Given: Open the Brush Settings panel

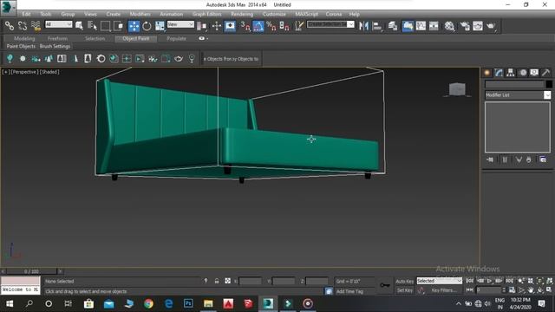Looking at the screenshot, I should point(55,46).
